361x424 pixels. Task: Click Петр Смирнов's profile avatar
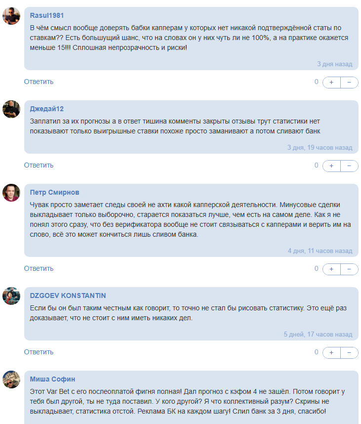point(11,193)
